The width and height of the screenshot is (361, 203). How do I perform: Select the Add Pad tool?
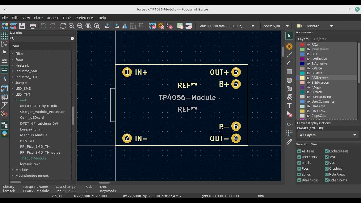click(x=289, y=46)
